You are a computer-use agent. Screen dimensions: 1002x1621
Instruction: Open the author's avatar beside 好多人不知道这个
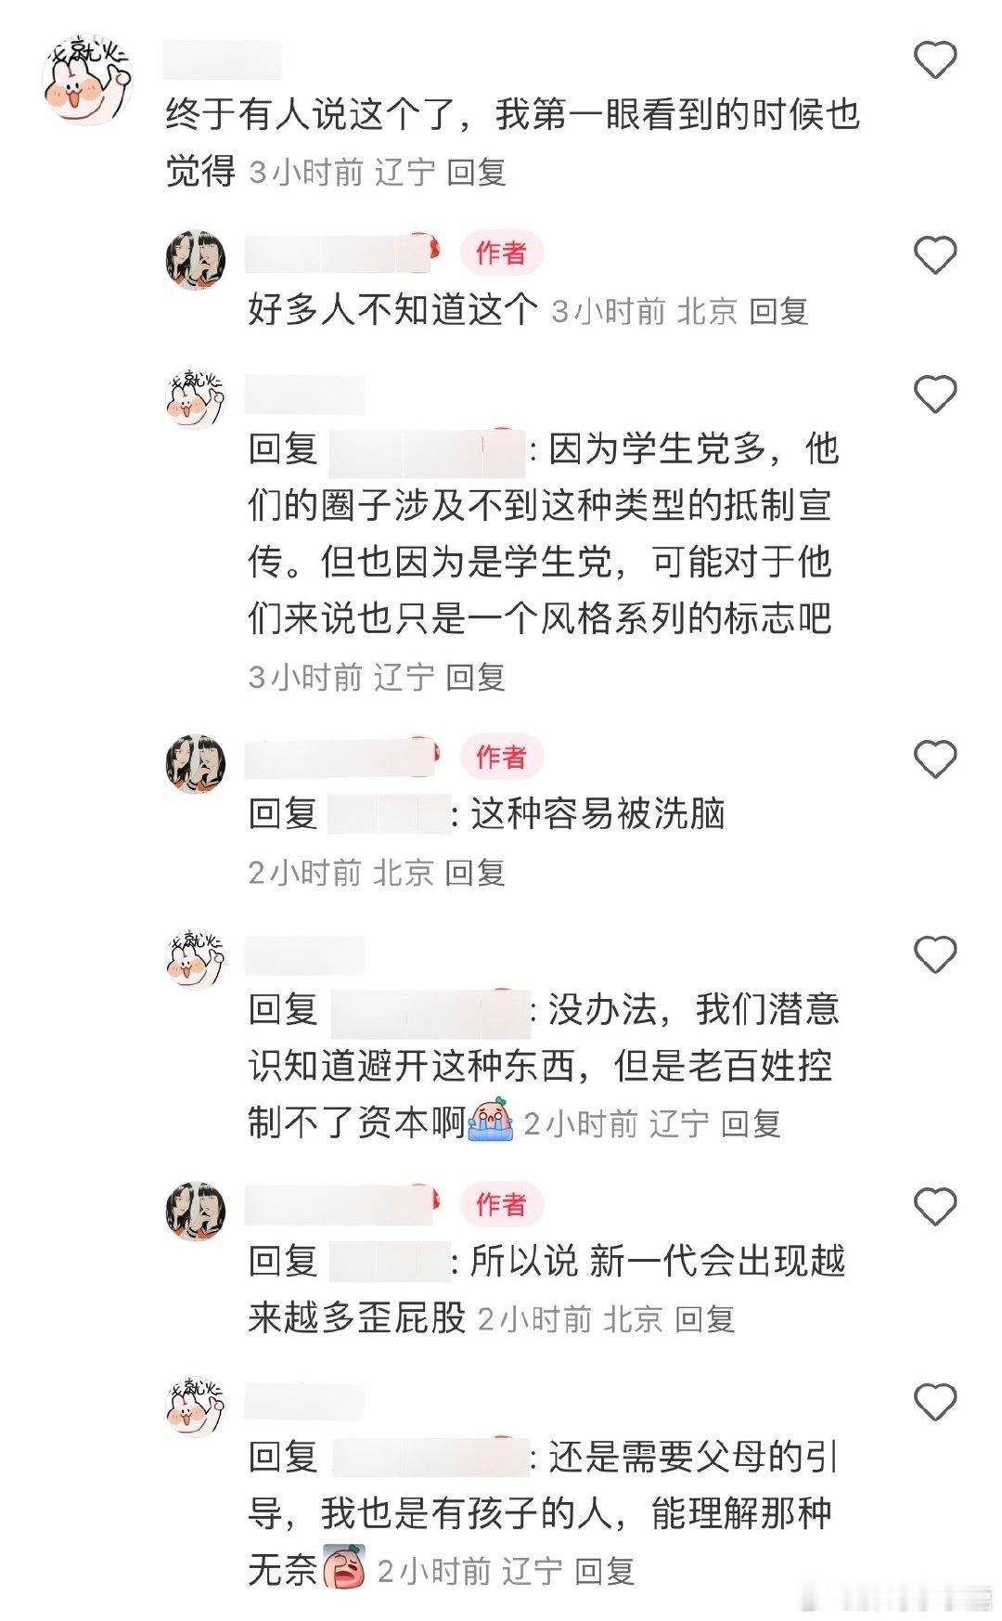pyautogui.click(x=196, y=260)
